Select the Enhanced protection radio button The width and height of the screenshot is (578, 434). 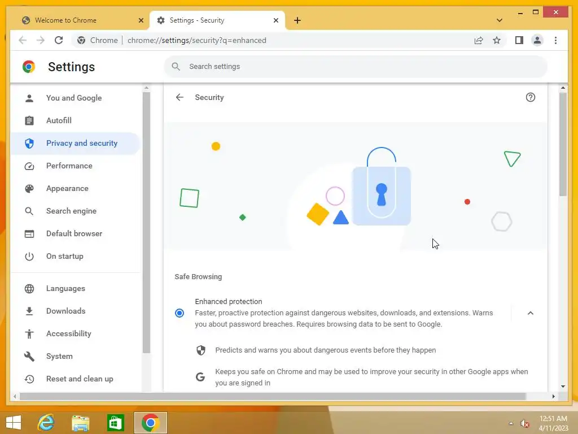179,313
